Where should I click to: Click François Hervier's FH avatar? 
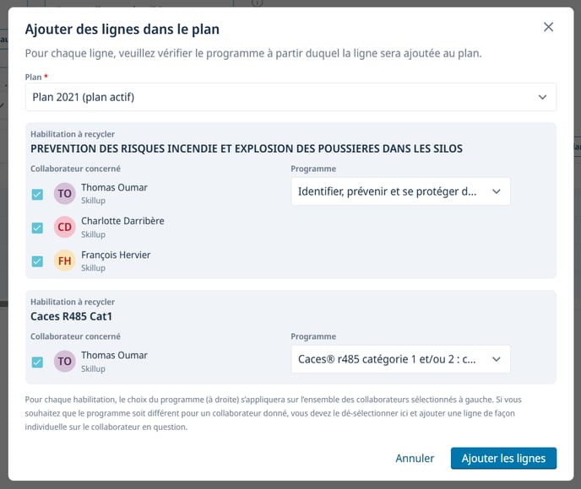click(x=65, y=261)
